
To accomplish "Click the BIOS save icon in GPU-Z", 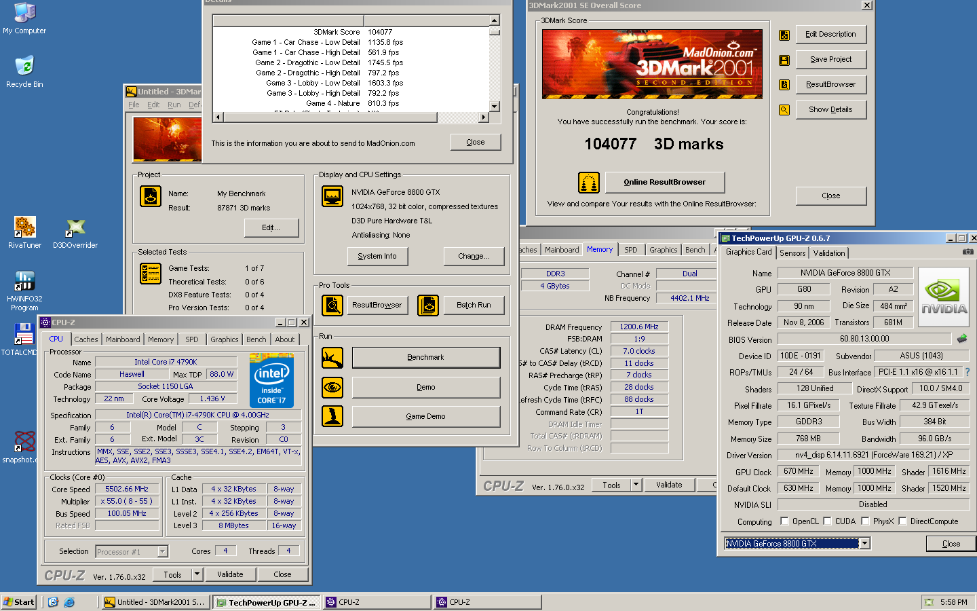I will coord(962,339).
